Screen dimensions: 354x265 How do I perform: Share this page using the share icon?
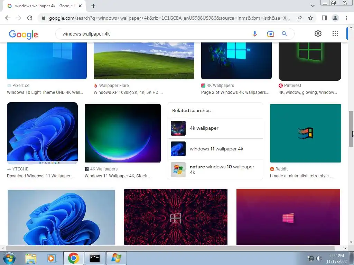click(x=299, y=18)
